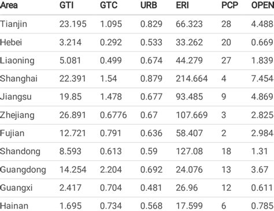
Task: Click Hainan's GTI value 1.695
Action: (x=71, y=206)
